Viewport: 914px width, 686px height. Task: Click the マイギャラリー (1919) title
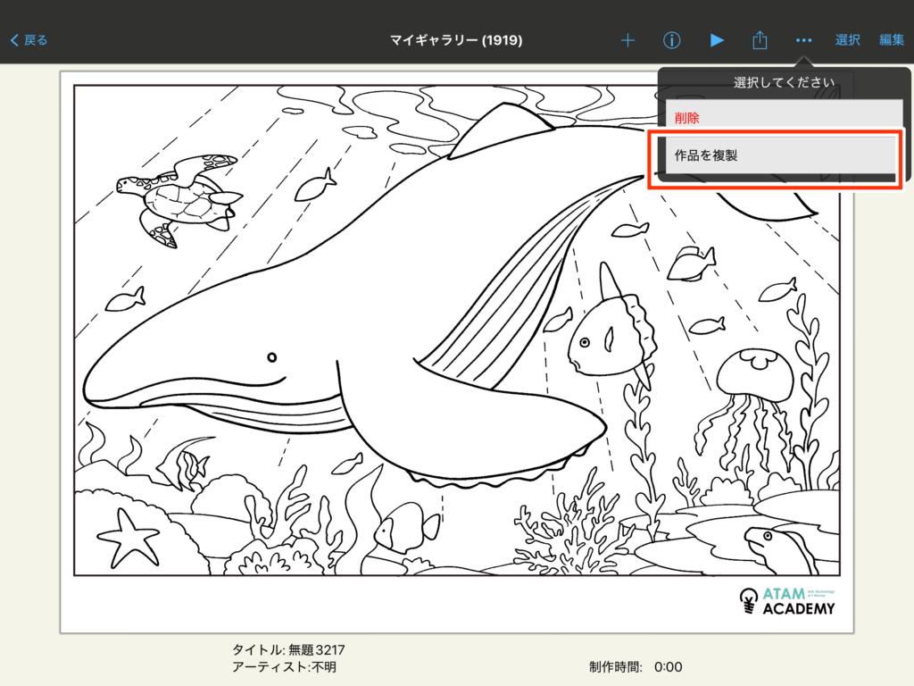coord(456,40)
